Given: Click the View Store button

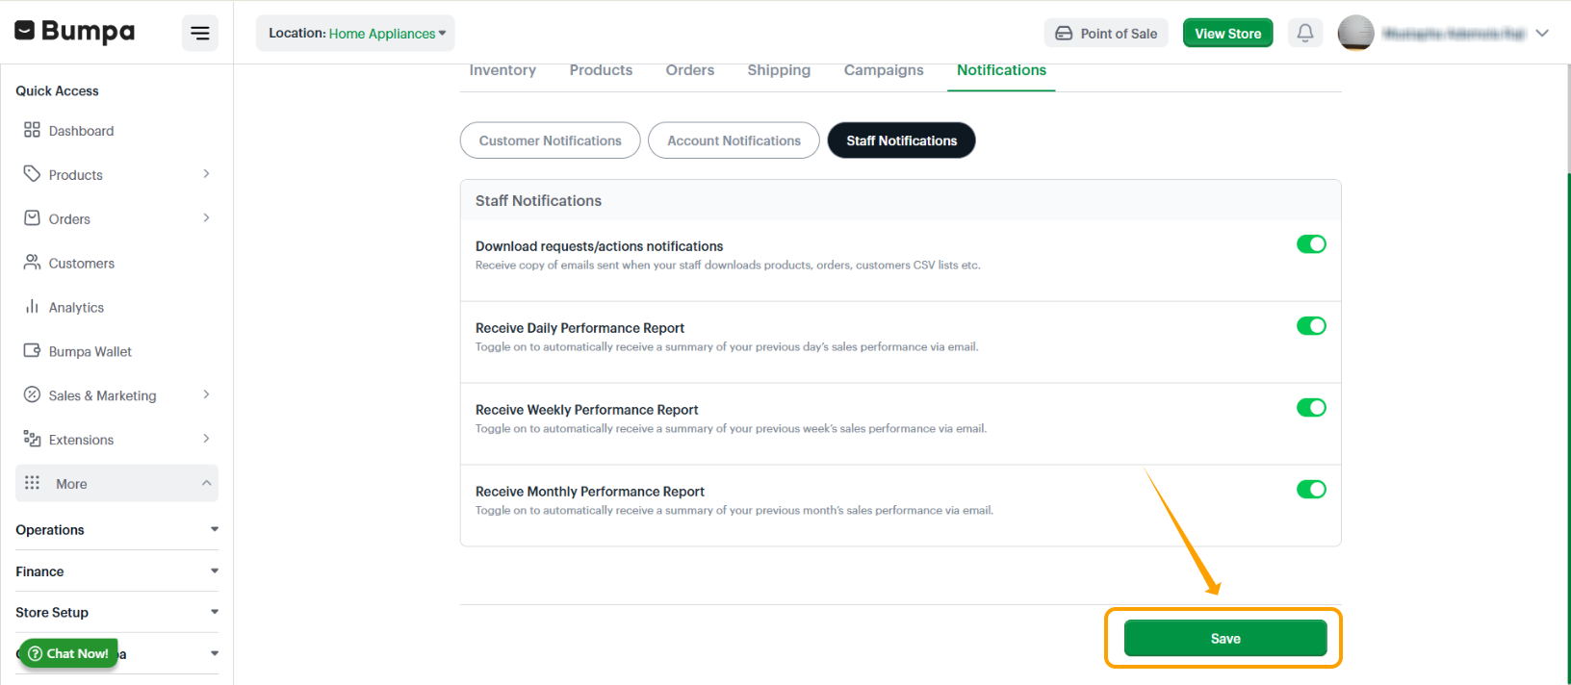Looking at the screenshot, I should [x=1227, y=34].
